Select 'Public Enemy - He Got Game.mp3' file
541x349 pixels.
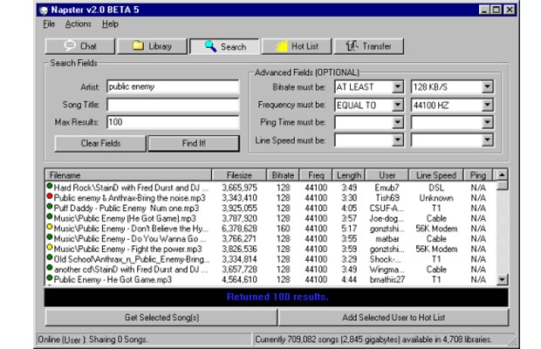[x=113, y=280]
